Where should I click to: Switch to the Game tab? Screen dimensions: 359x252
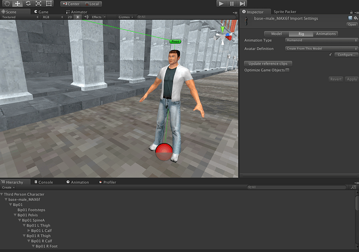pos(43,11)
